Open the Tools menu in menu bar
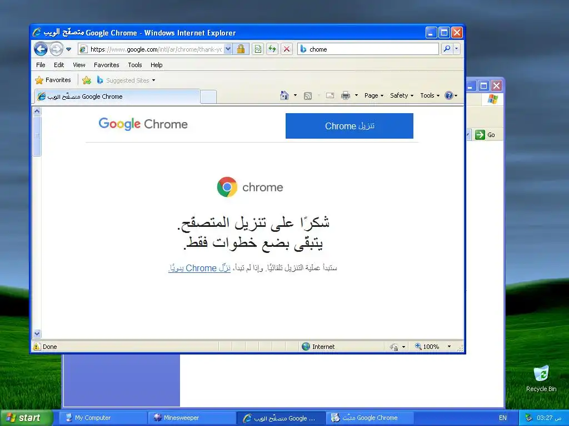The image size is (569, 426). click(x=134, y=65)
